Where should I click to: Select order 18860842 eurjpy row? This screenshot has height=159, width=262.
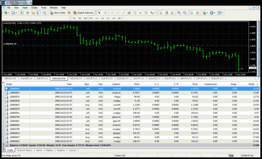point(132,141)
